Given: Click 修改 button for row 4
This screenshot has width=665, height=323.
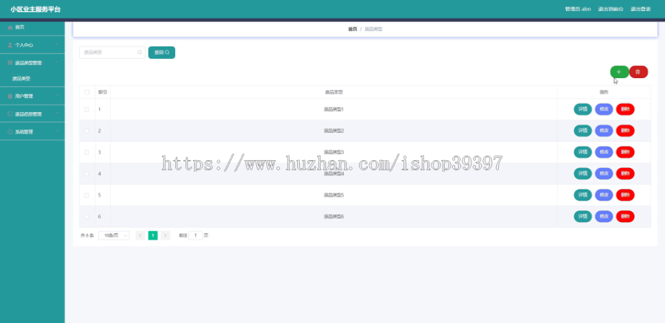Looking at the screenshot, I should pyautogui.click(x=604, y=173).
